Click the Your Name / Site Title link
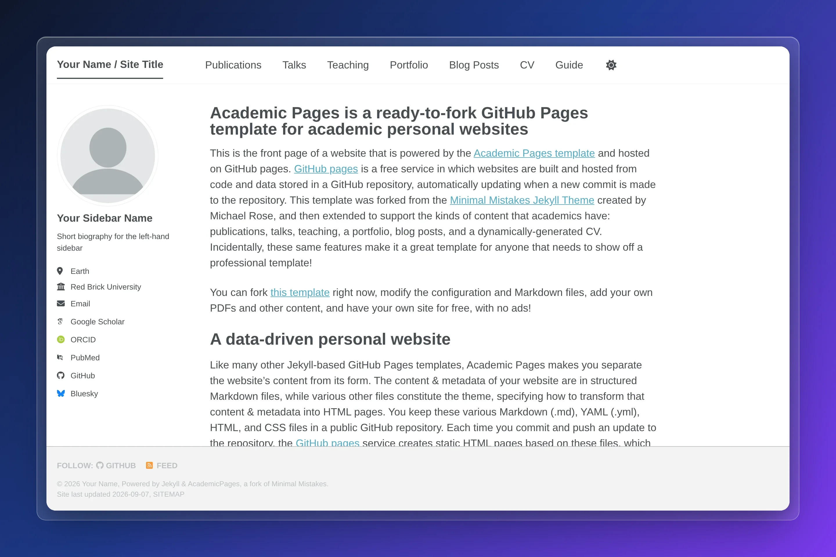836x557 pixels. [x=110, y=65]
